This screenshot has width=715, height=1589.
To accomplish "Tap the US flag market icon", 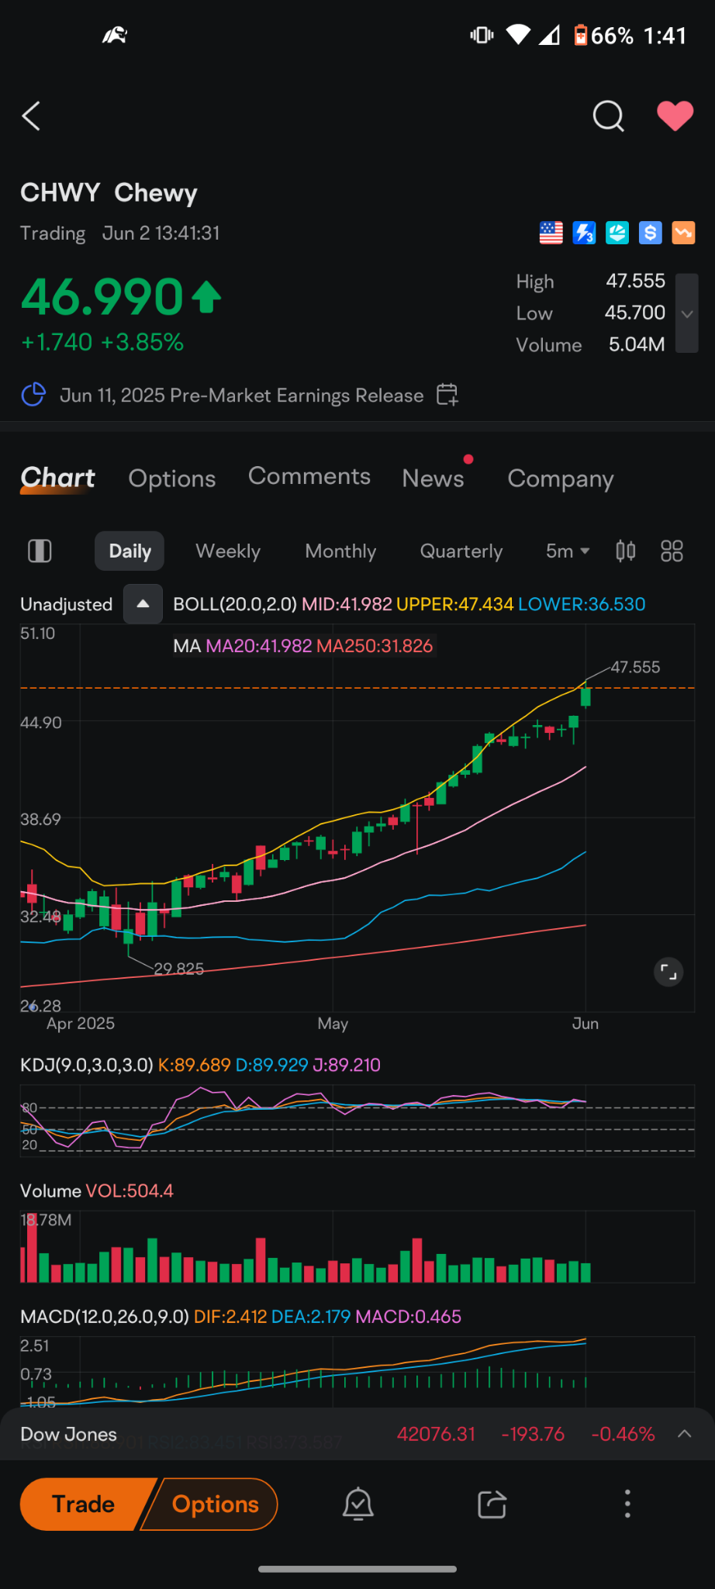I will click(x=551, y=233).
